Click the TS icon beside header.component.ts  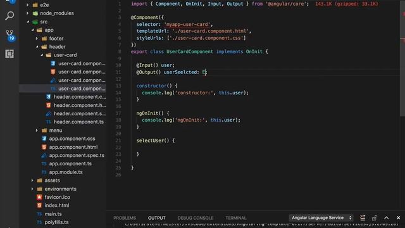point(48,122)
